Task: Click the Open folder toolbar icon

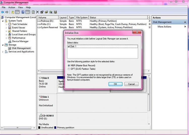Action: click(46, 12)
